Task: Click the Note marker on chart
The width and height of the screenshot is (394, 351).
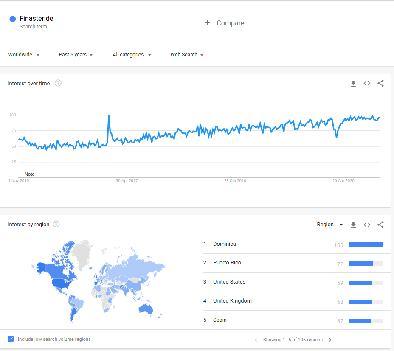Action: 29,174
